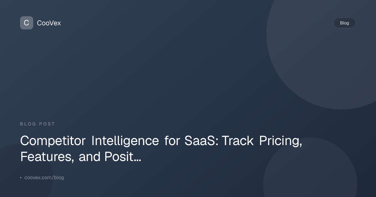Click the BLOG POST category label
Screen dimensions: 376x197
(38, 124)
